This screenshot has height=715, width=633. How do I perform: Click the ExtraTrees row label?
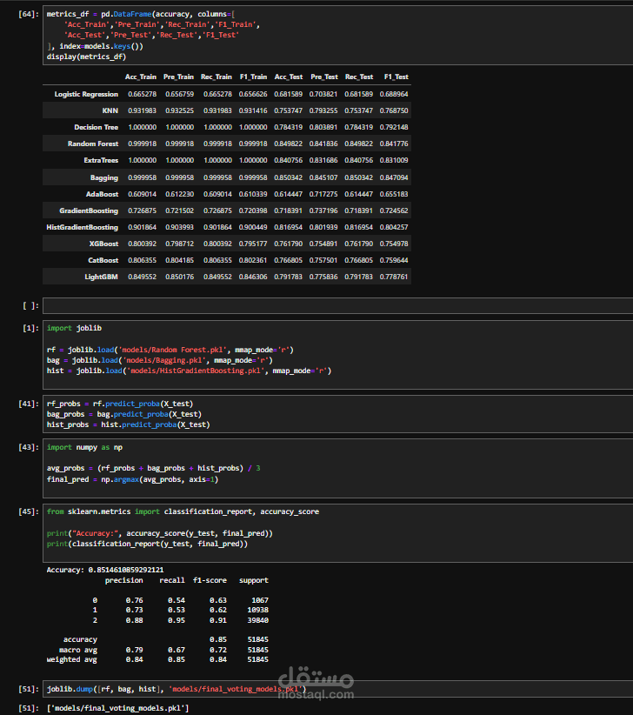coord(101,160)
